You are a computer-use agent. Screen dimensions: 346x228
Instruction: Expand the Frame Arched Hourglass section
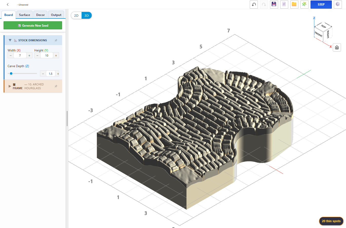[x=10, y=86]
